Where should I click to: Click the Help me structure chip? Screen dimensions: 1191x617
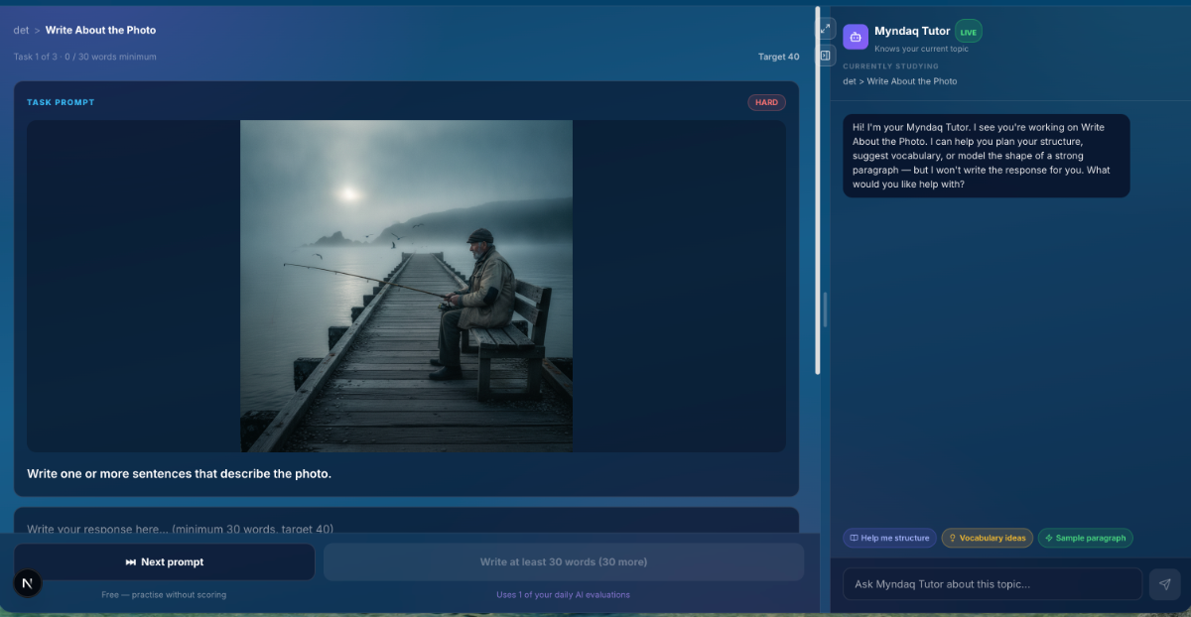pos(890,538)
